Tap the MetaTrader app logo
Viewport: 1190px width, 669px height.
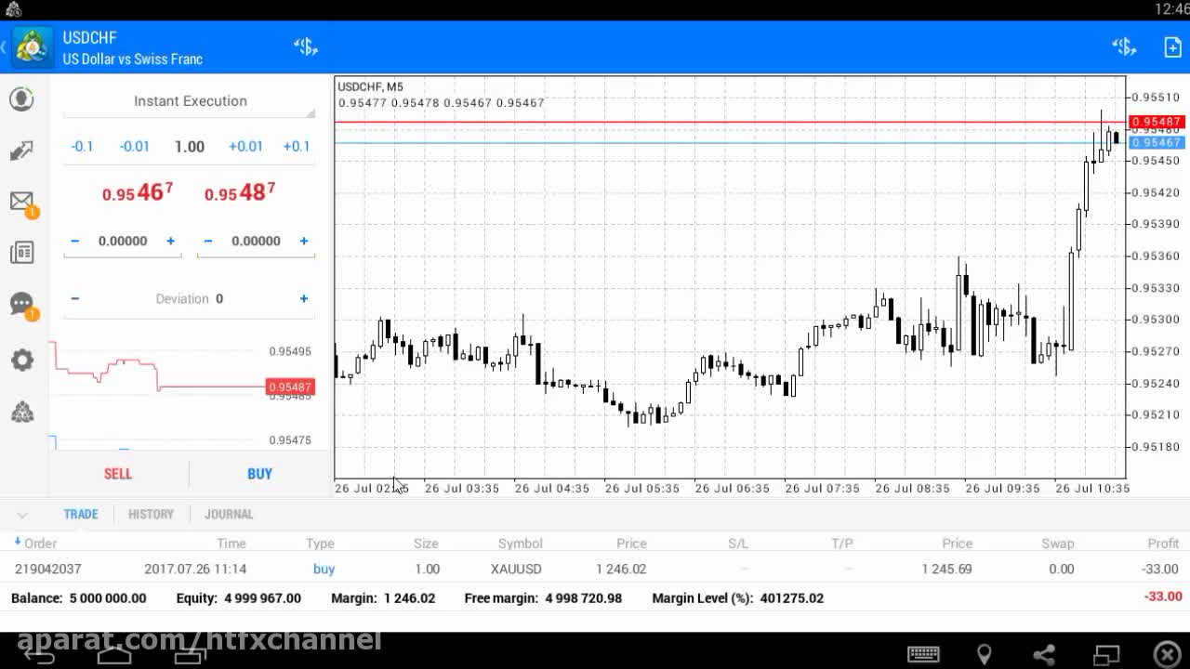pyautogui.click(x=32, y=47)
